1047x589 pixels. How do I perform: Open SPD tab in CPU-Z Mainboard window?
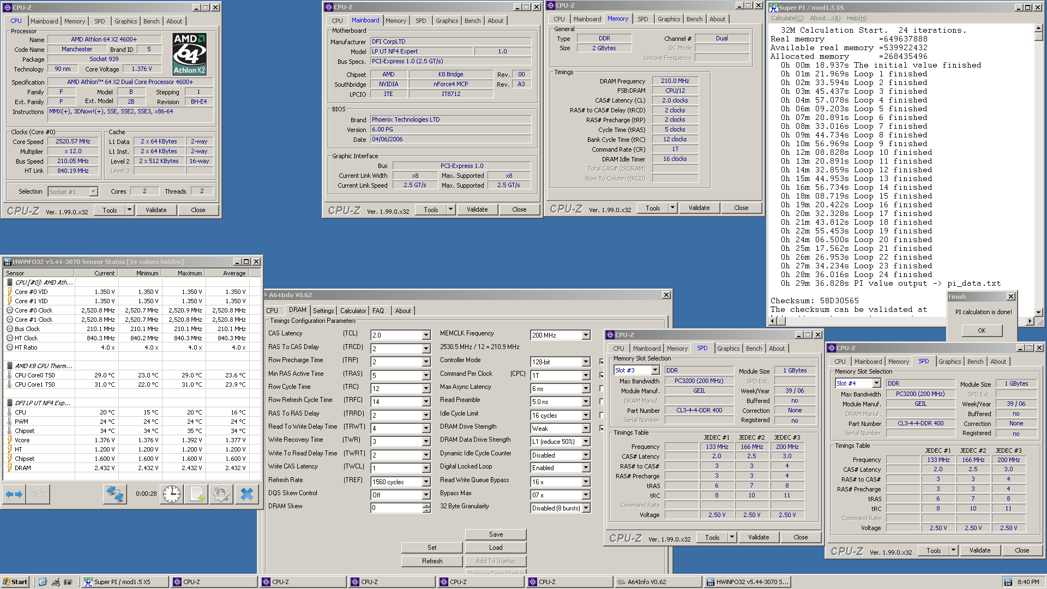coord(420,21)
